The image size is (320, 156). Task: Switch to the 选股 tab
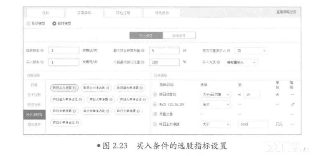click(46, 13)
